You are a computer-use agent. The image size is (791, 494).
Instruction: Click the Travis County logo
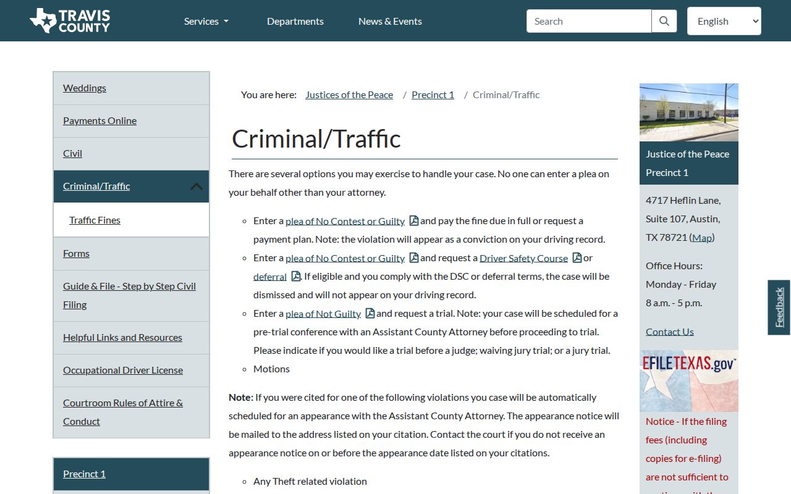(70, 20)
